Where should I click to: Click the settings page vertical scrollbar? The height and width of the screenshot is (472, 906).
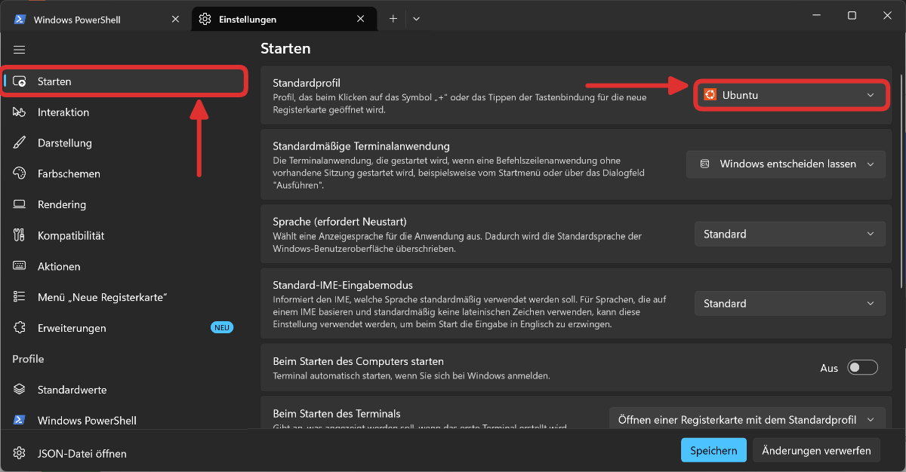[x=901, y=181]
